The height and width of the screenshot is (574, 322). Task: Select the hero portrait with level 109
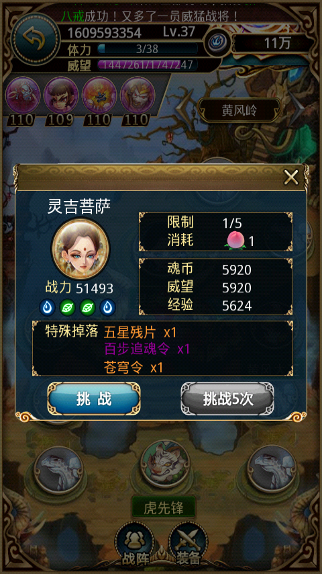pyautogui.click(x=60, y=95)
